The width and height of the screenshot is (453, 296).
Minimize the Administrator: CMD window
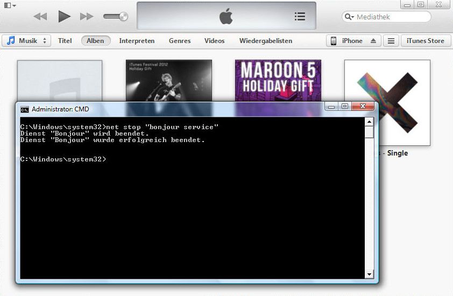click(331, 107)
